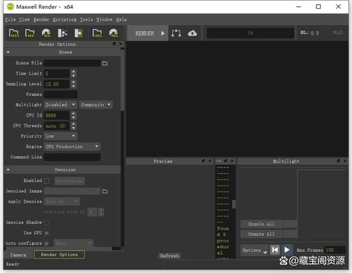Open the File menu

coord(10,20)
